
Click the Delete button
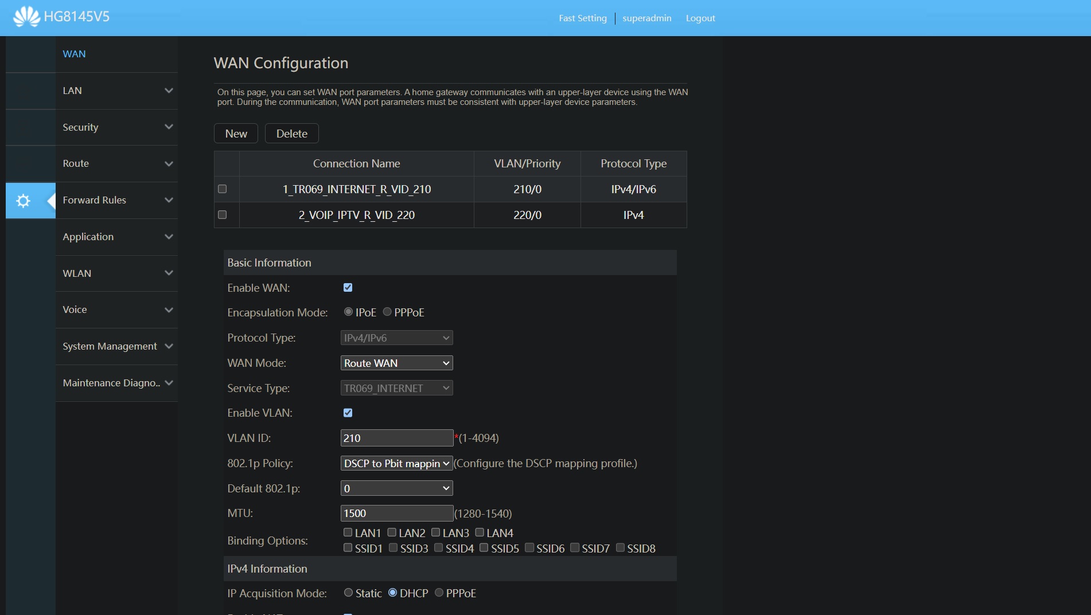coord(291,134)
